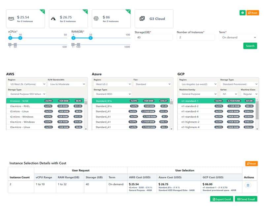Click the orange Reset button at top
This screenshot has height=220, width=264.
pos(253,13)
